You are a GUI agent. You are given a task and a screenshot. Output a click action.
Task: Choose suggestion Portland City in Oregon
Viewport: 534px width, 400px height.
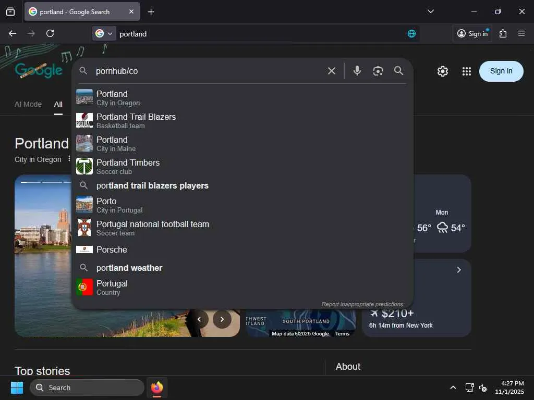(242, 97)
